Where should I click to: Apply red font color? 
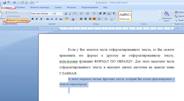[73, 19]
